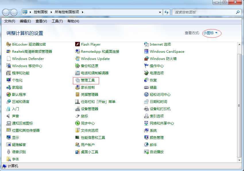Open the 家长控制 icon
The height and width of the screenshot is (171, 244).
(x=77, y=87)
